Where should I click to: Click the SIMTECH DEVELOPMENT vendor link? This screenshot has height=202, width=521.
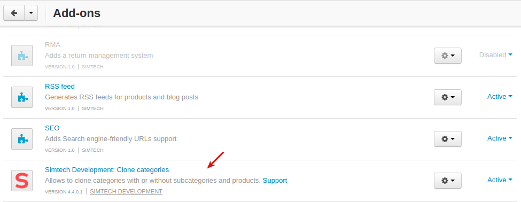tap(126, 191)
